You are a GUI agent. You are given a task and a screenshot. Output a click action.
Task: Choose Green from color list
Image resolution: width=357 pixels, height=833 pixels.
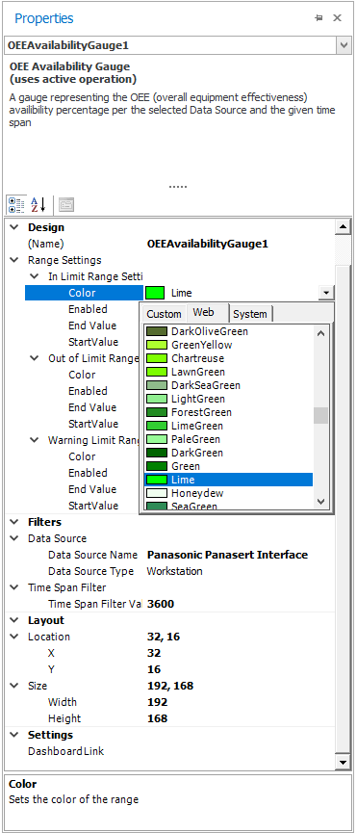point(229,466)
